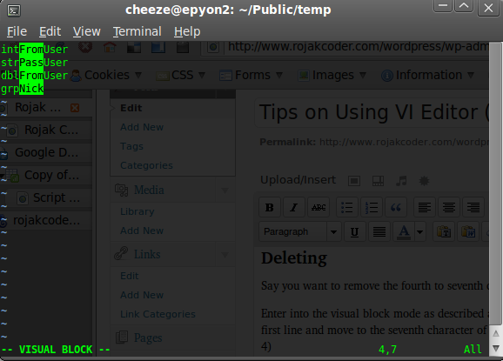Apply strikethrough with the ABC icon

(x=319, y=207)
